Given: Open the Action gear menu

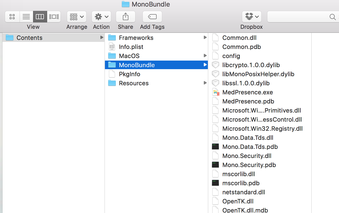Looking at the screenshot, I should pos(101,17).
